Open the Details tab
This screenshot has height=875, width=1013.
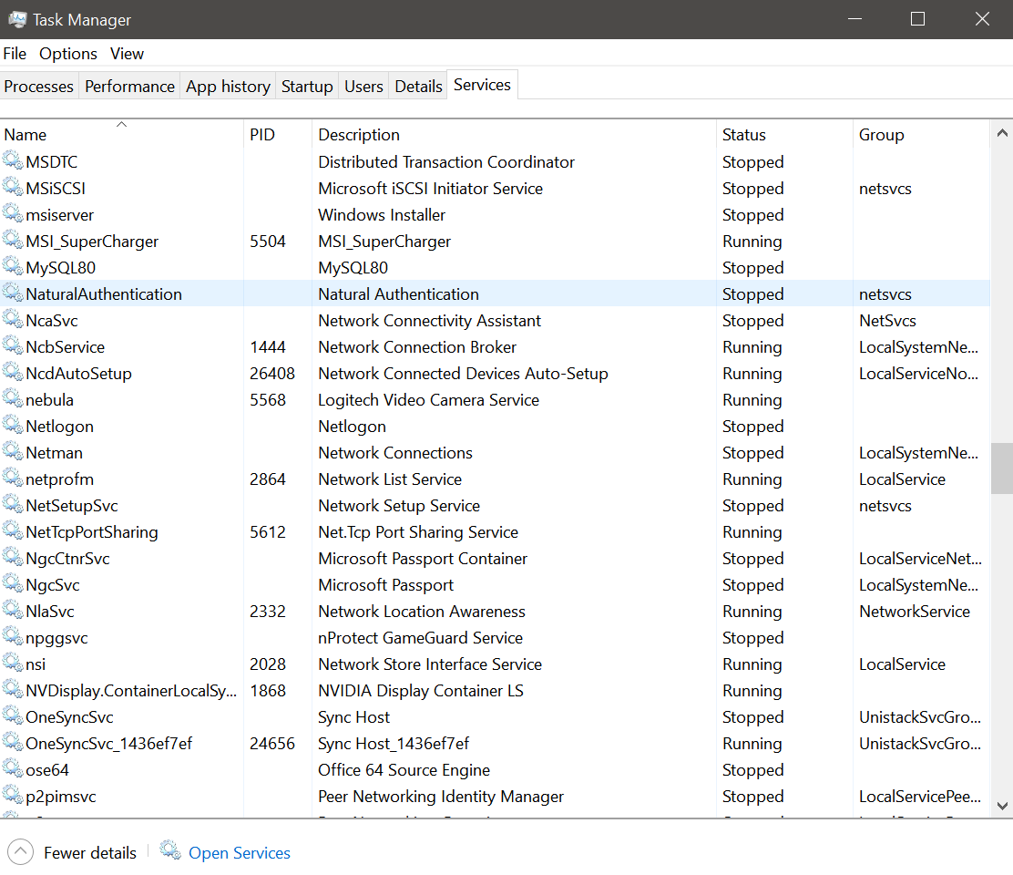[418, 86]
